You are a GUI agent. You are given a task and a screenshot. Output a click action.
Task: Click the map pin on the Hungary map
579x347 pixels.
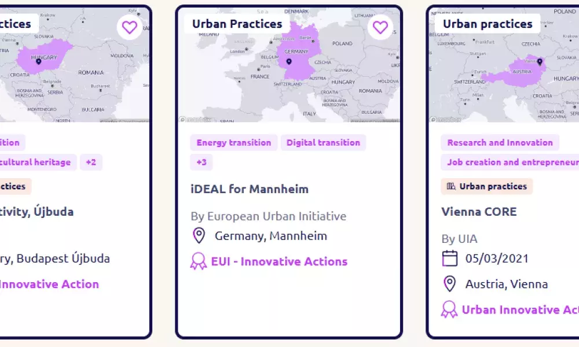click(38, 61)
